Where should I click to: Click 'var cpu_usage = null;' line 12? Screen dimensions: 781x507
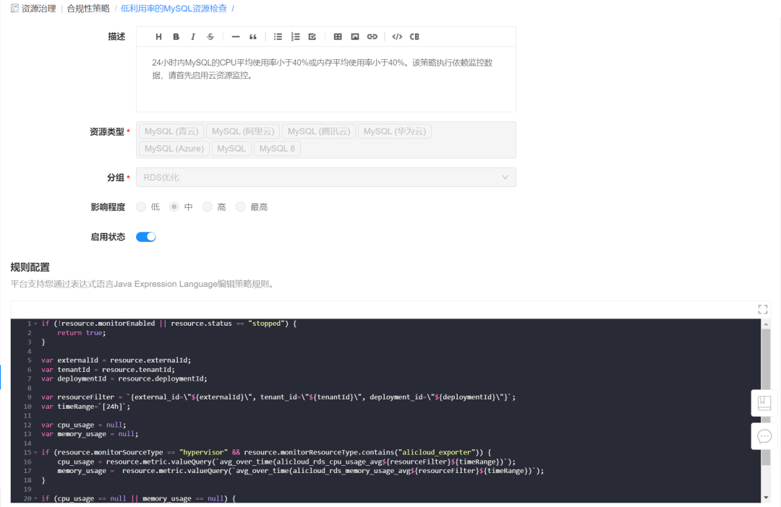pos(84,425)
